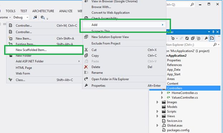Select favicon.ico file

click(x=174, y=121)
